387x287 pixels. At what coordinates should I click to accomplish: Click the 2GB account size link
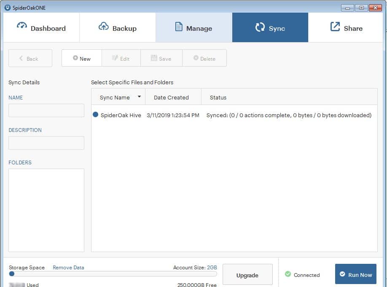[212, 268]
